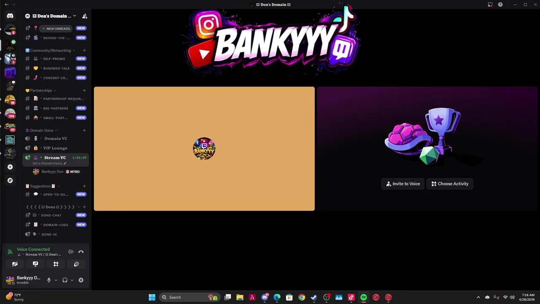Disconnect from voice using phone icon

(81, 252)
